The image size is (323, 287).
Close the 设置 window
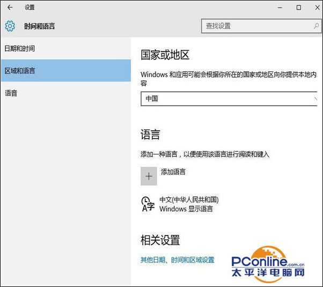[x=314, y=8]
